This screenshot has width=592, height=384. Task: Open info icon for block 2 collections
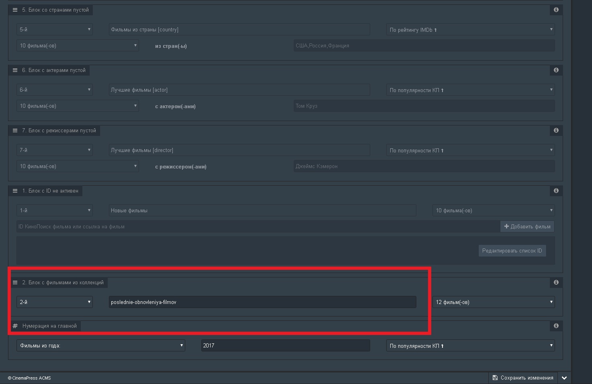pos(556,282)
